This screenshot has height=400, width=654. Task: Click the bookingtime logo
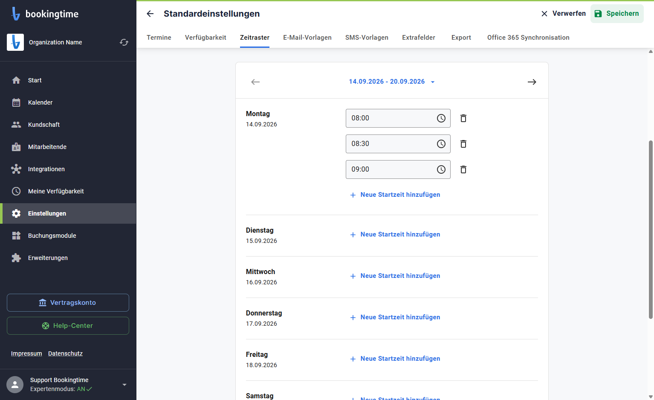(45, 14)
